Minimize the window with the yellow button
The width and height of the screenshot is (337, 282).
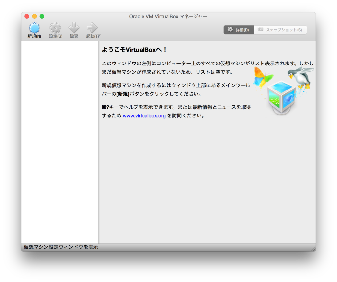(34, 16)
